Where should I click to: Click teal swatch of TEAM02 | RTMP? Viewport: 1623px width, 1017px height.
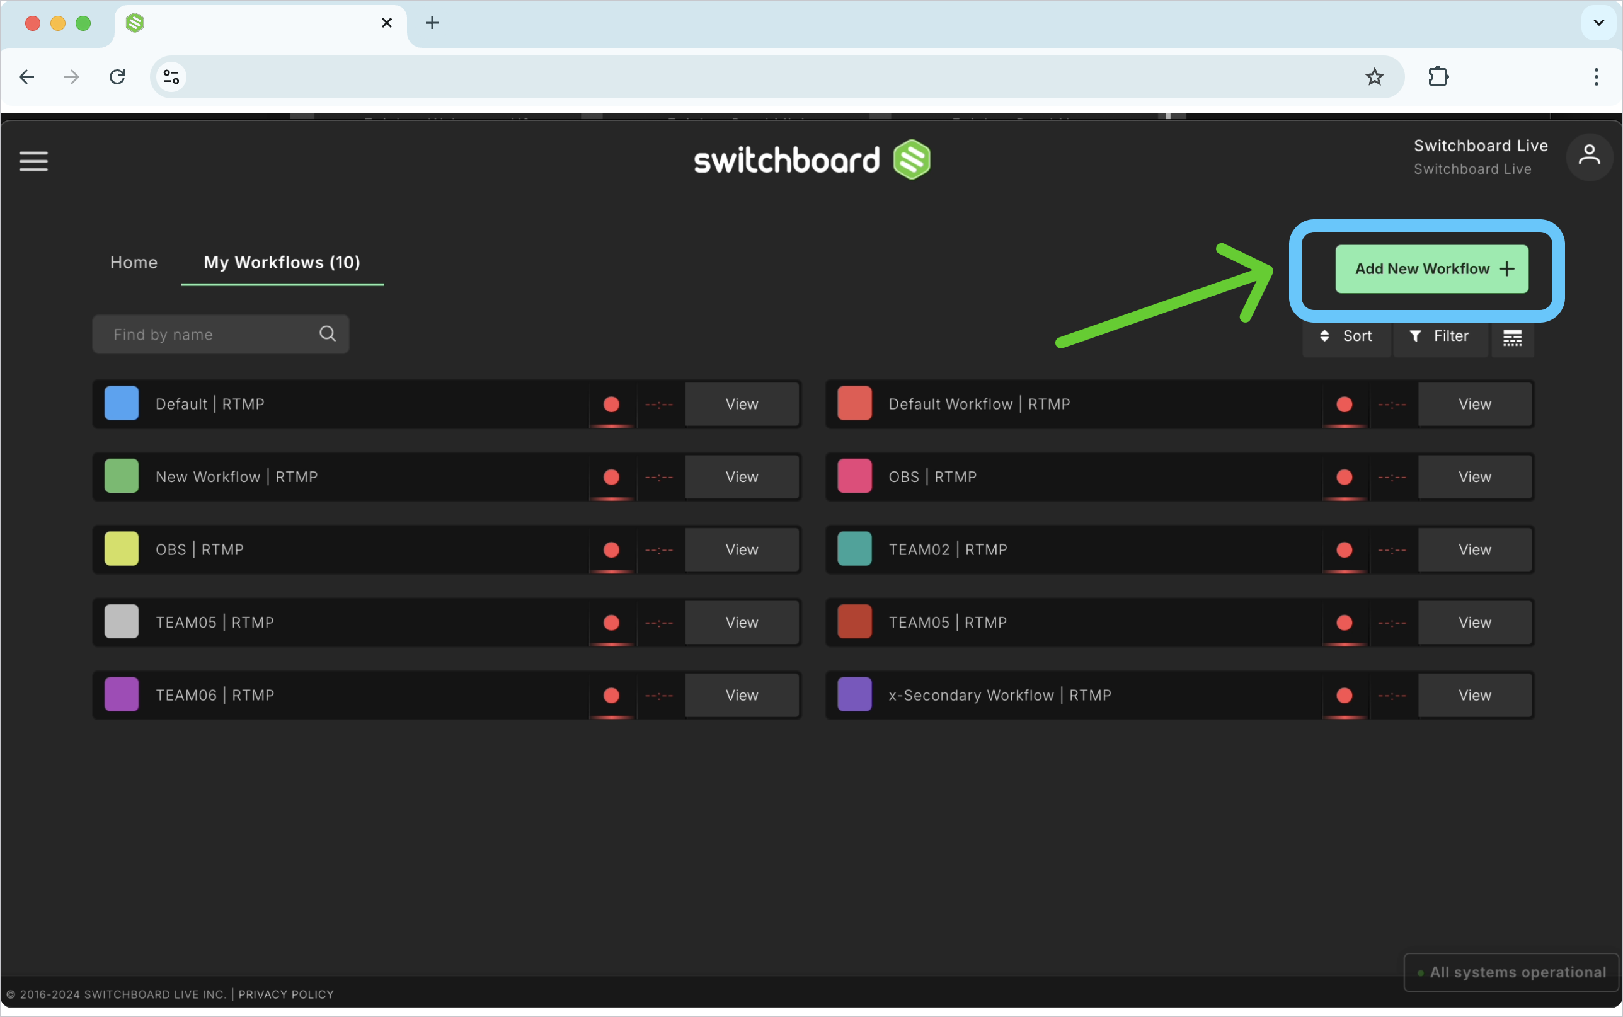854,549
